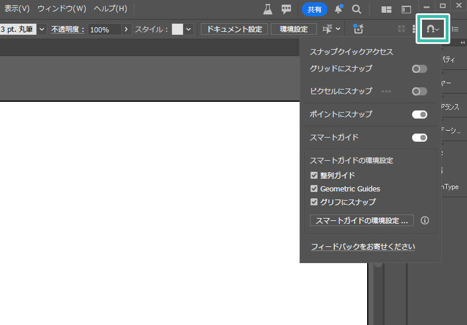Click the search magnifier icon
The image size is (467, 325).
pyautogui.click(x=357, y=9)
